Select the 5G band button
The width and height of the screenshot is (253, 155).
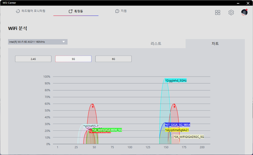74,59
